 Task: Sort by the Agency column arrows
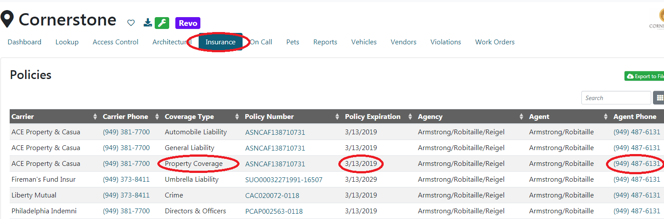(521, 117)
